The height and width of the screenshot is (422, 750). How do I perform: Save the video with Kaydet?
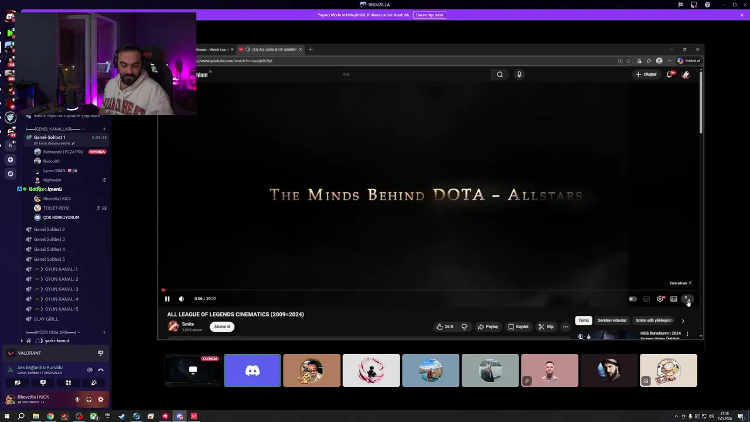tap(519, 326)
